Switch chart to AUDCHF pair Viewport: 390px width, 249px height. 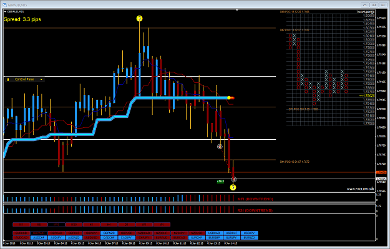(x=39, y=238)
